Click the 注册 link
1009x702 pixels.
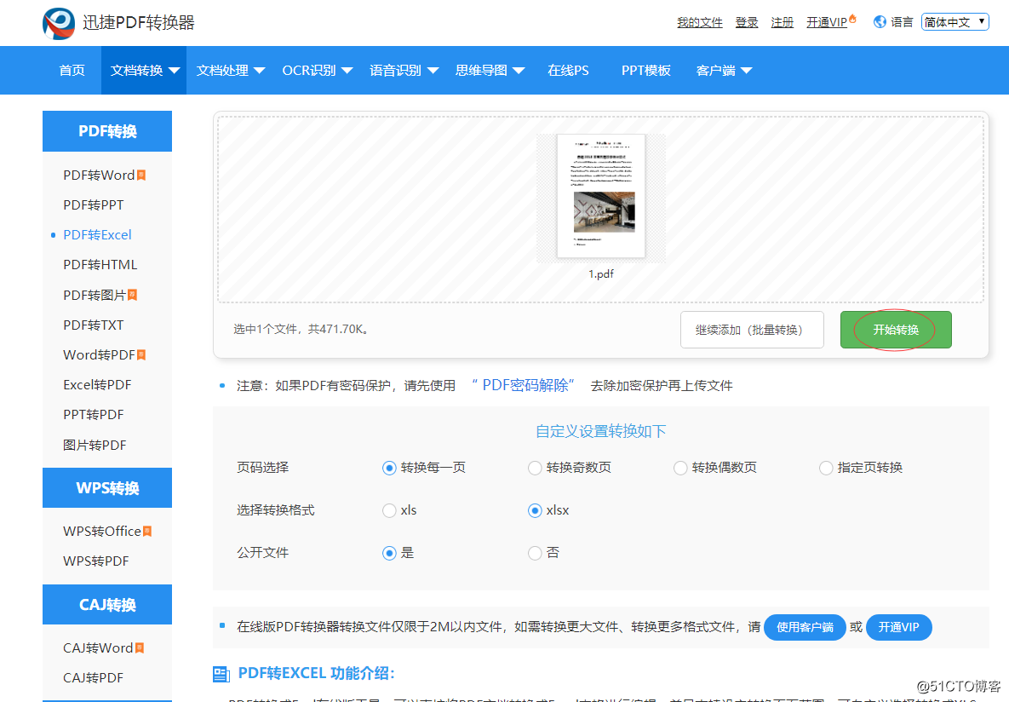click(783, 22)
